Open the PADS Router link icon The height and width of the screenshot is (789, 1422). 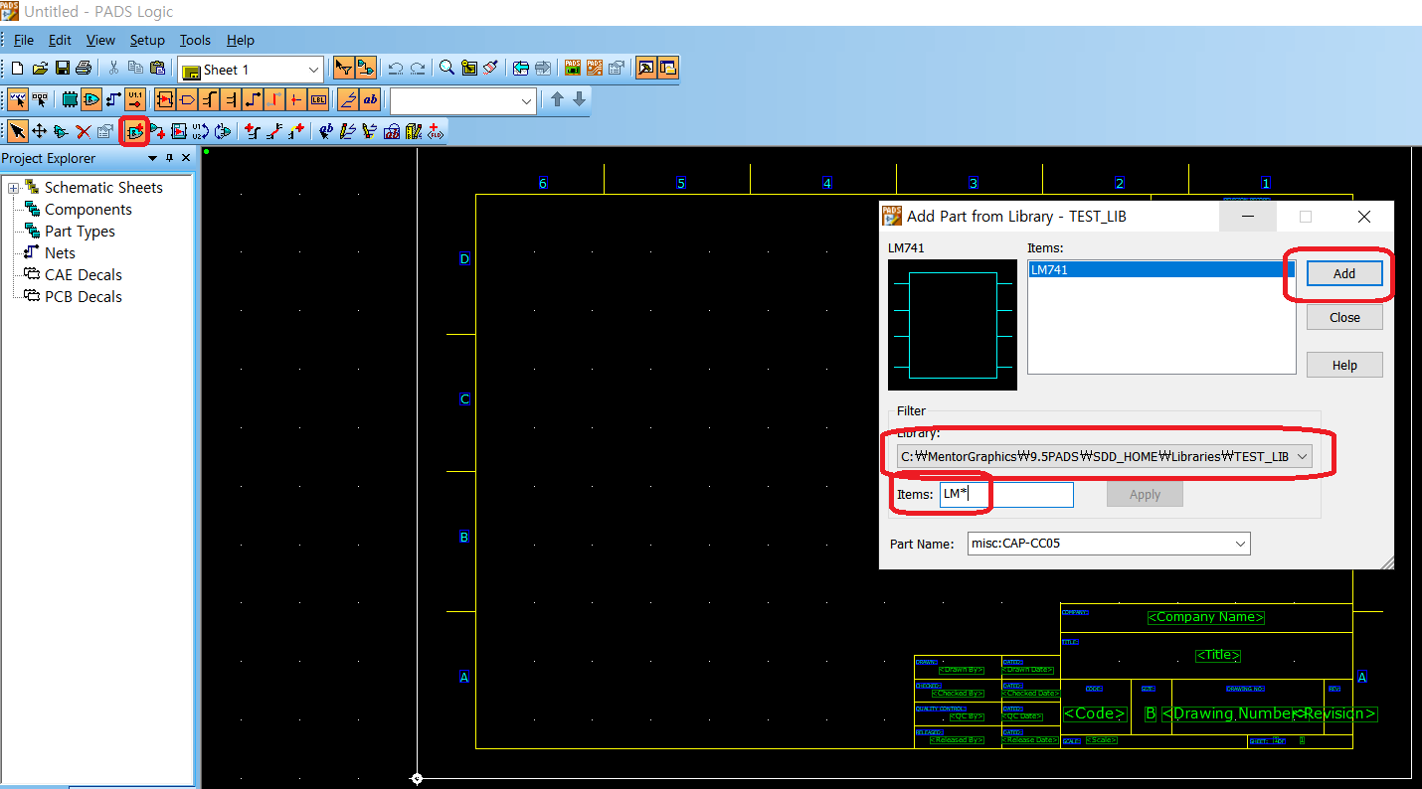(x=594, y=69)
